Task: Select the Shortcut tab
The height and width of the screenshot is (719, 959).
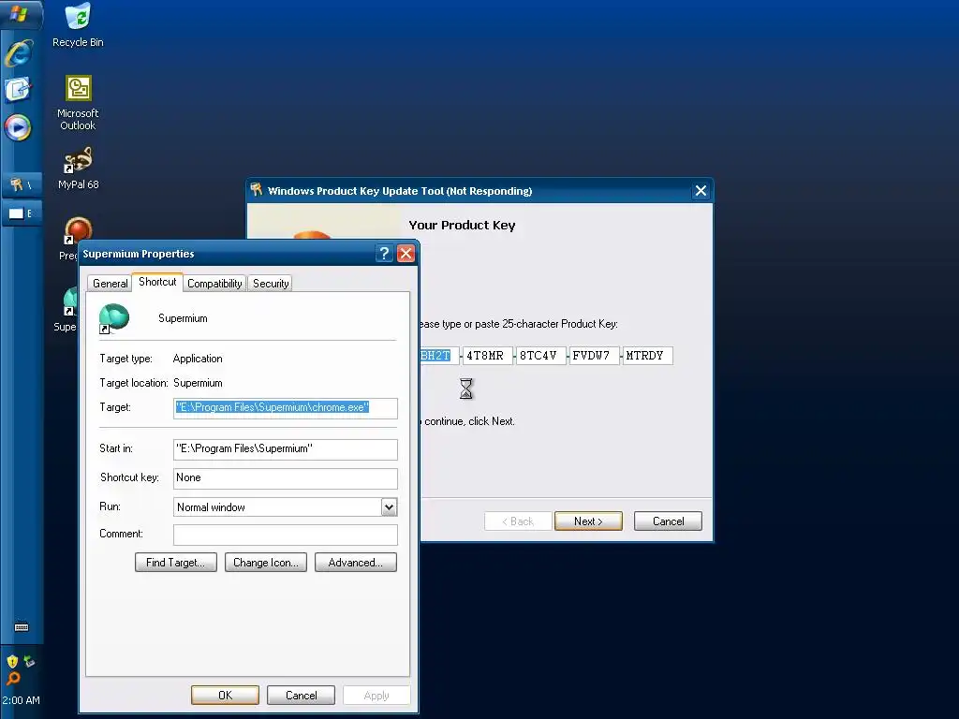Action: point(157,282)
